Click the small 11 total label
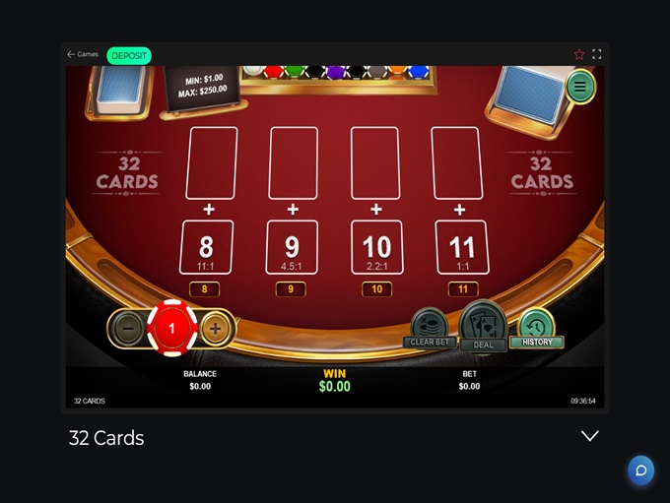 463,289
